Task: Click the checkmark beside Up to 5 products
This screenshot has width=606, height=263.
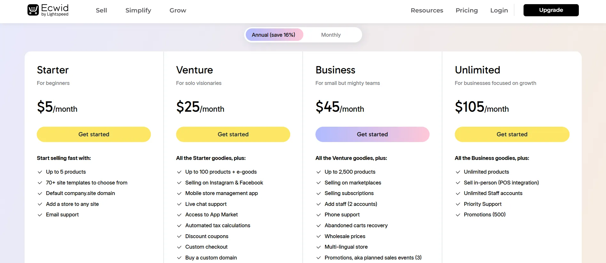Action: coord(40,172)
